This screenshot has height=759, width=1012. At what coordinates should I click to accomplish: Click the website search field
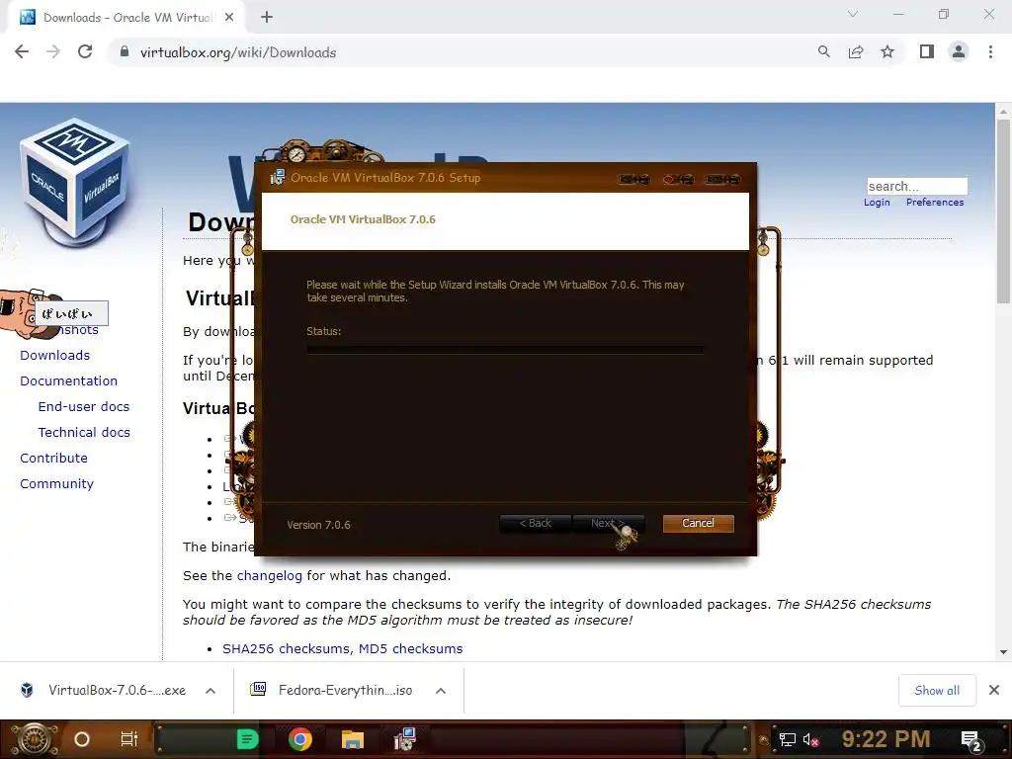pos(916,187)
